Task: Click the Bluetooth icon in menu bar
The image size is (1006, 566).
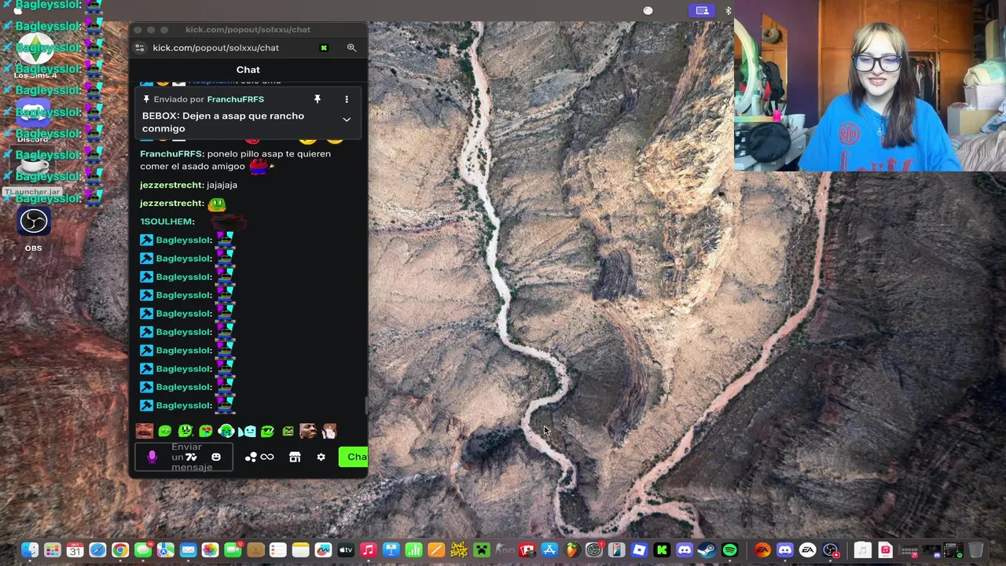Action: point(728,10)
